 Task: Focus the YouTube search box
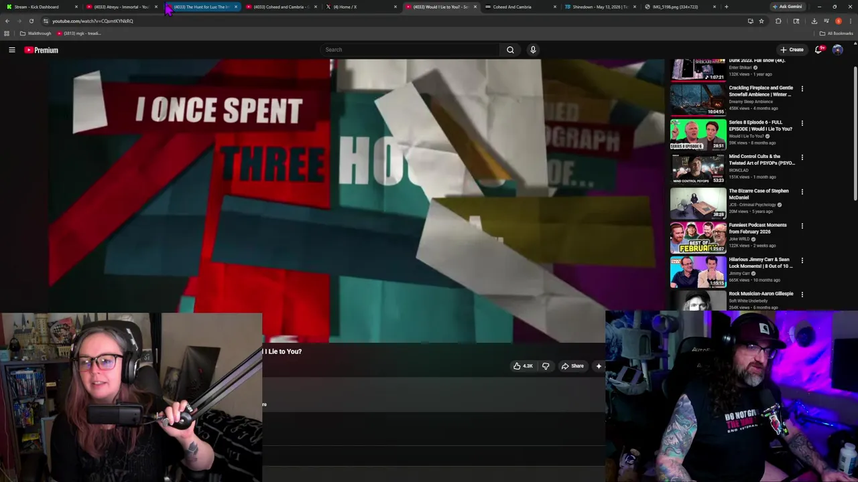point(410,50)
